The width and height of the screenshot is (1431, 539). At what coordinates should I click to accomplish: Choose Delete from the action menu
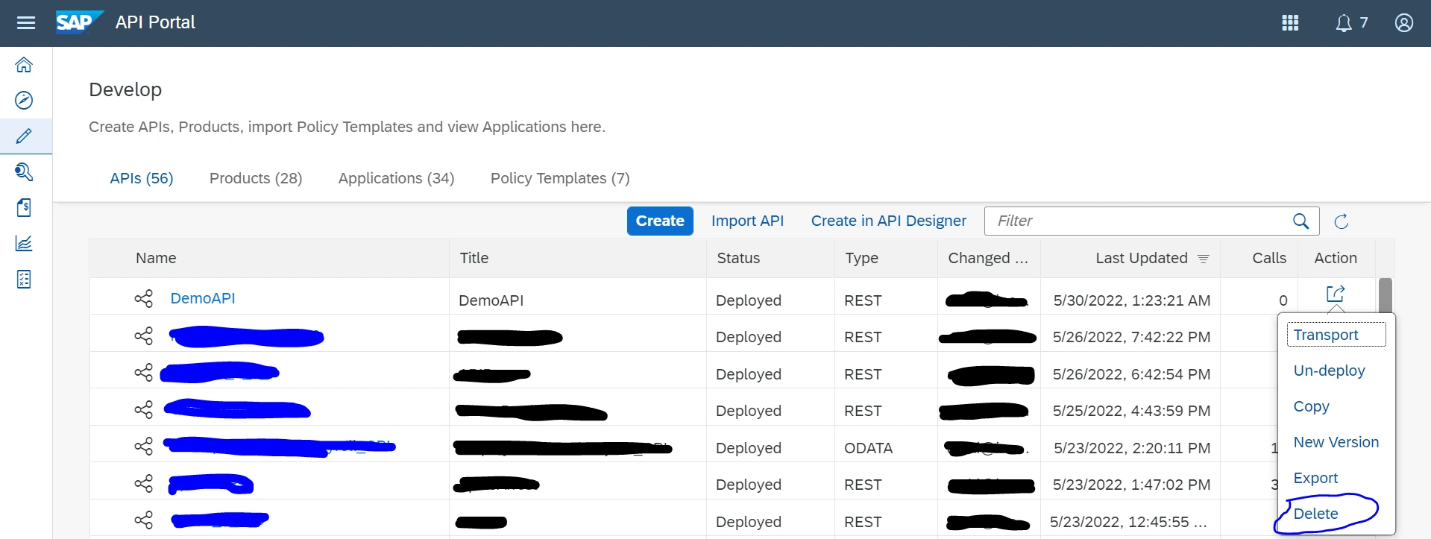tap(1315, 514)
